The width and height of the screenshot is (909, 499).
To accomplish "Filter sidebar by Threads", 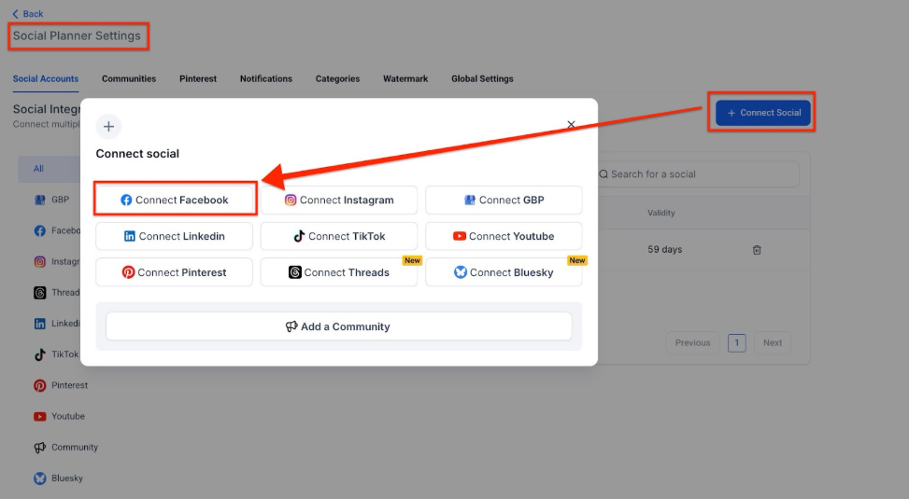I will [57, 292].
